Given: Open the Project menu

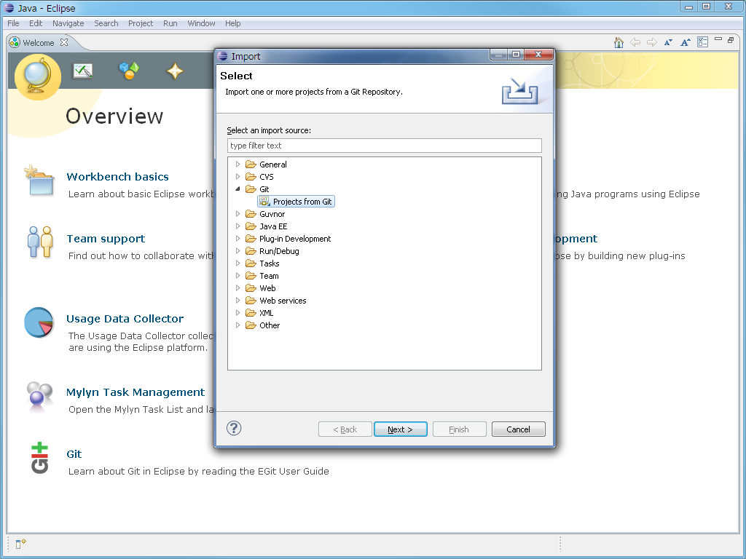Looking at the screenshot, I should 141,23.
